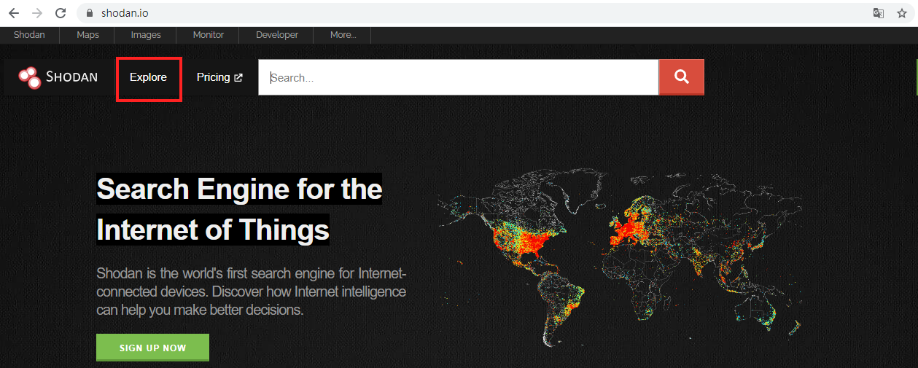Open the Monitor tab

(x=209, y=35)
